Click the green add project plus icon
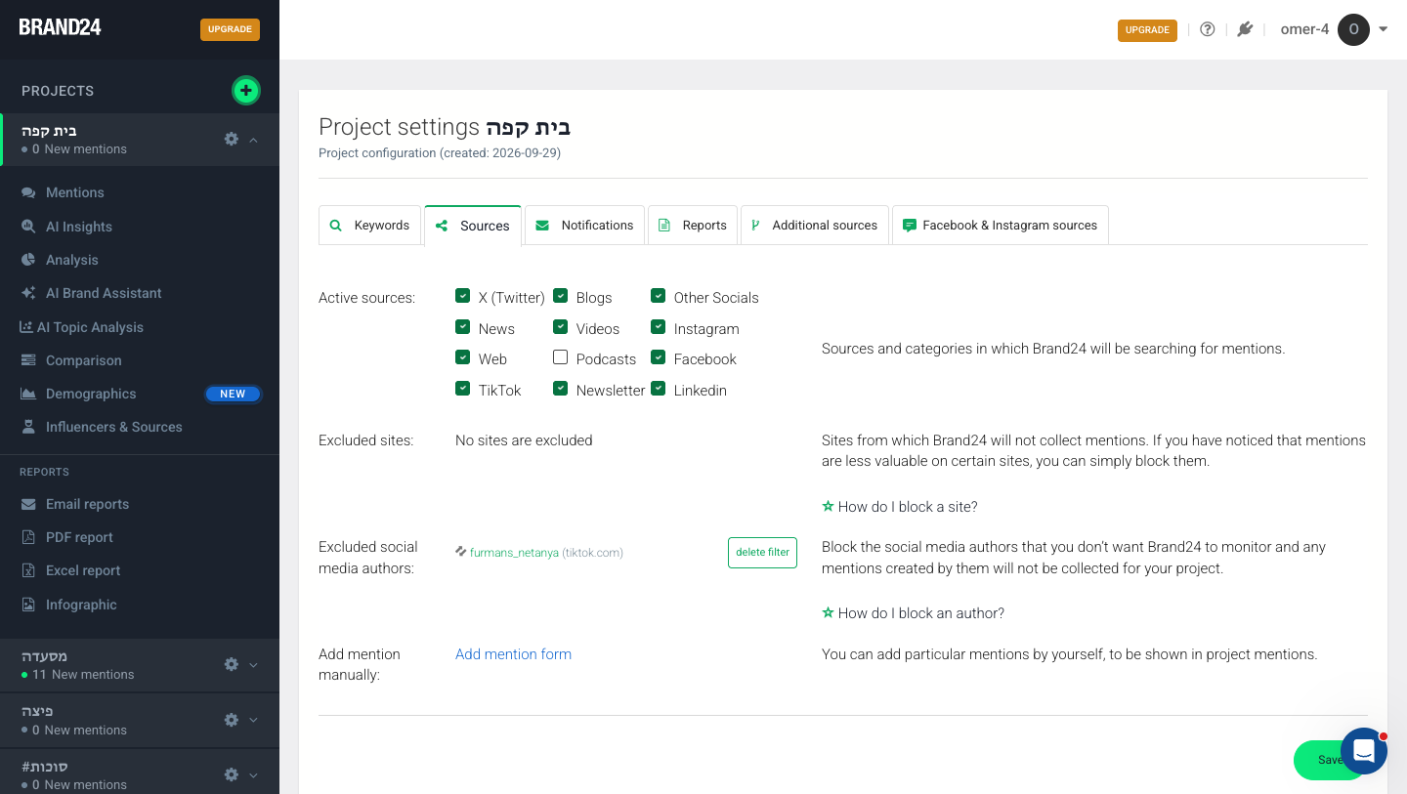This screenshot has height=794, width=1407. [245, 91]
